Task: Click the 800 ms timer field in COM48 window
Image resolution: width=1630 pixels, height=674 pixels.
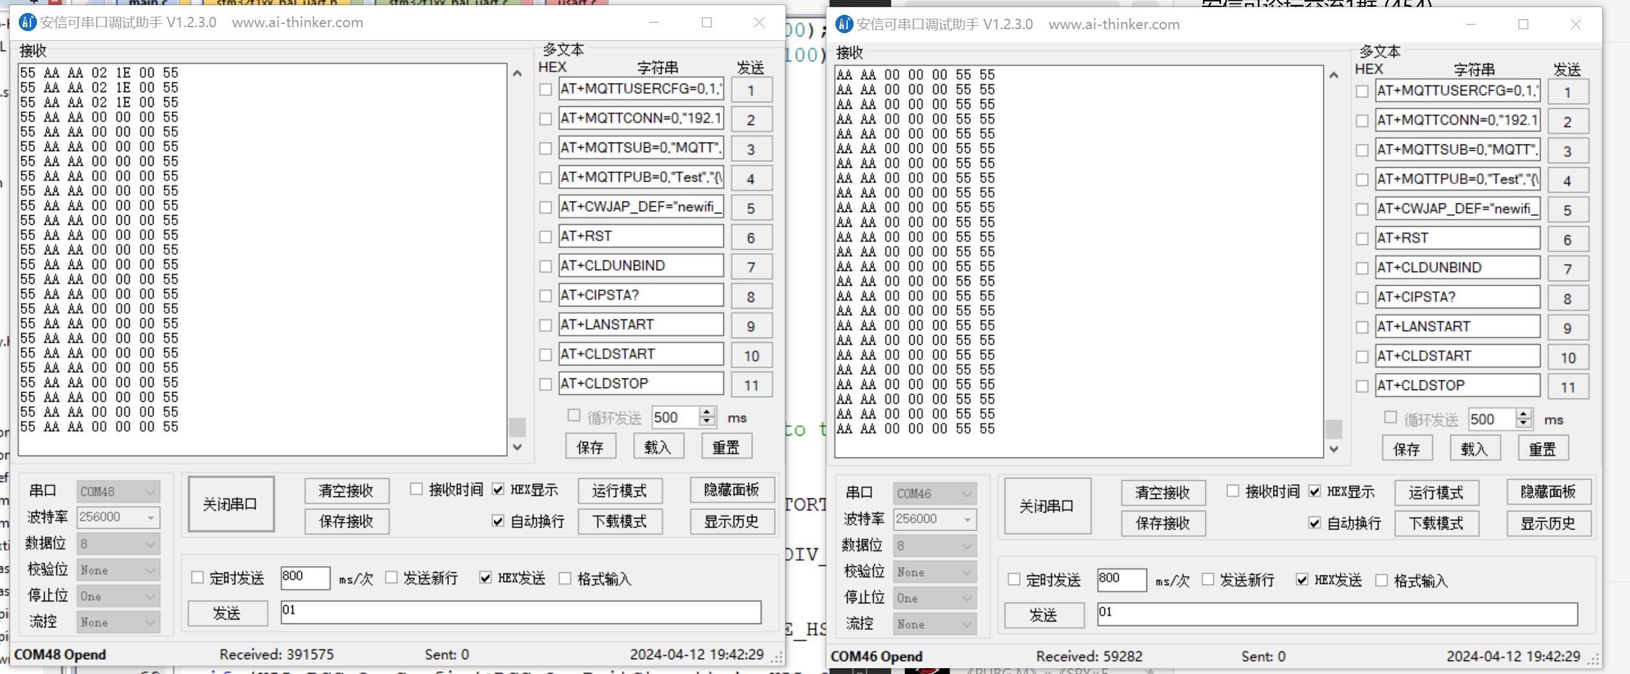Action: [305, 577]
